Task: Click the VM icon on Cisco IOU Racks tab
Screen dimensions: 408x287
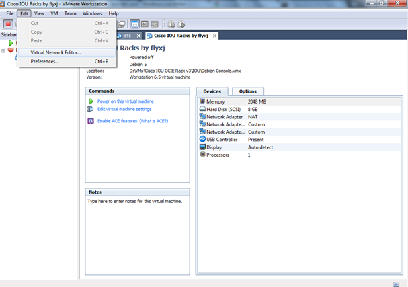Action: click(149, 36)
